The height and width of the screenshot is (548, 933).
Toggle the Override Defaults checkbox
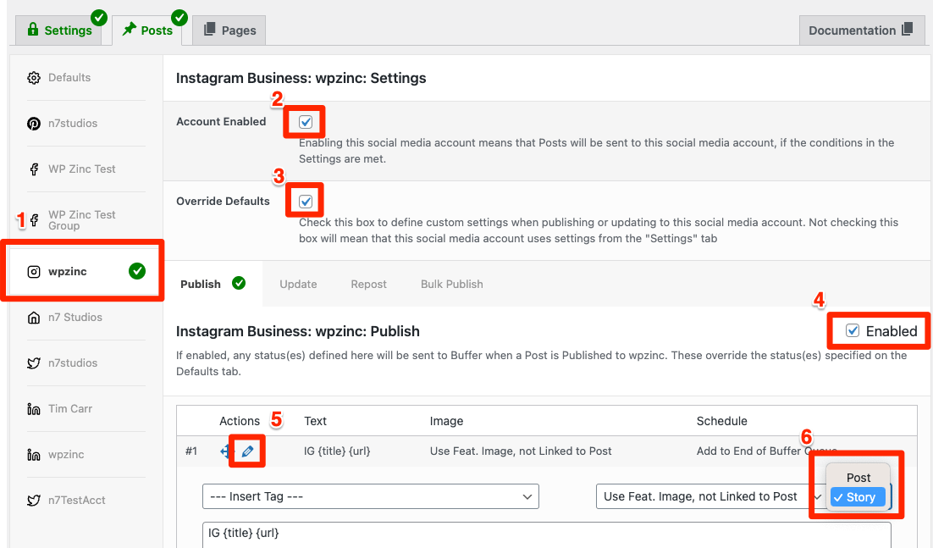306,202
